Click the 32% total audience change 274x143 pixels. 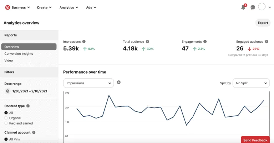[x=148, y=49]
